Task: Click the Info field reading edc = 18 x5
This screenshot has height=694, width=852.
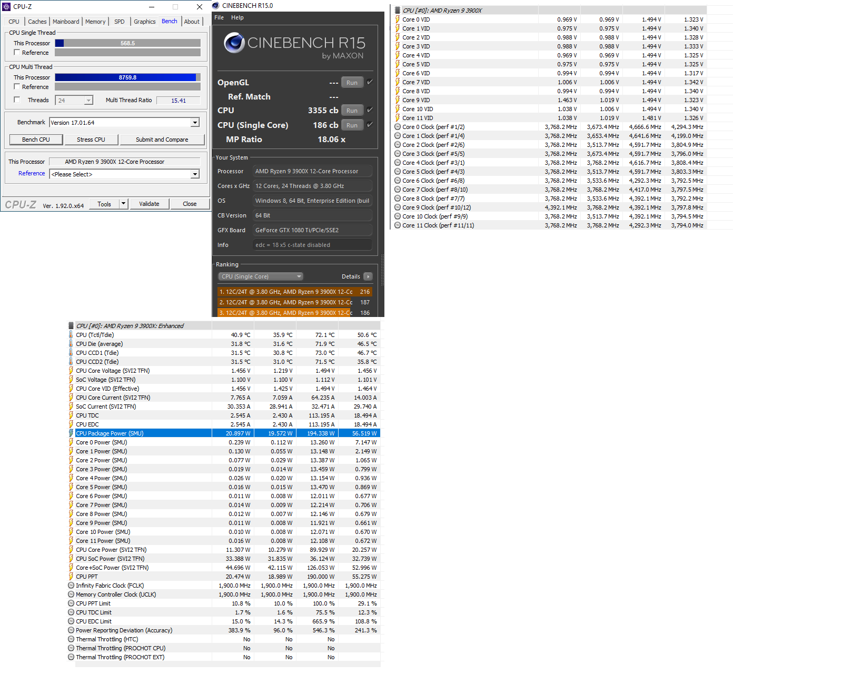Action: 312,245
